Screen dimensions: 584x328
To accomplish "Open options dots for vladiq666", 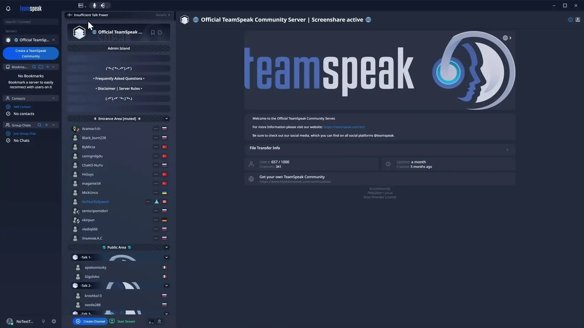I will 156,229.
